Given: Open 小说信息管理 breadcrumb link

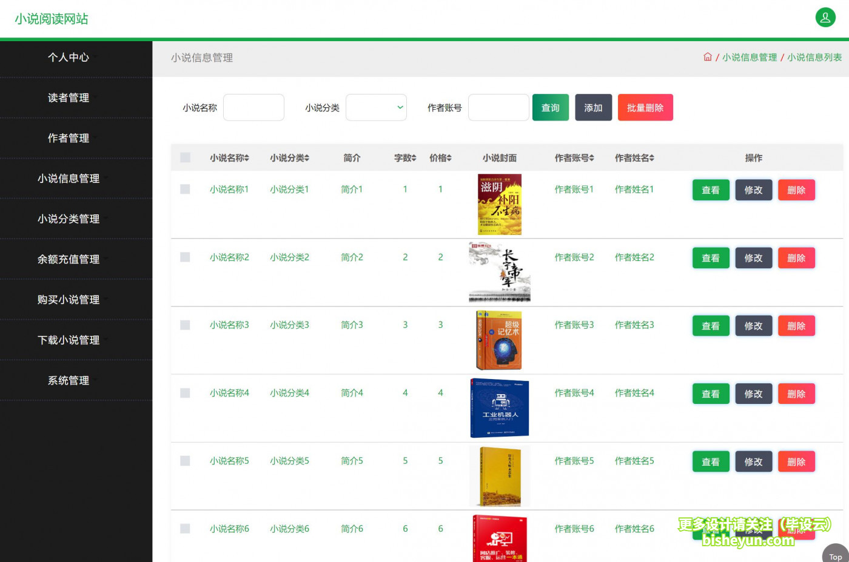Looking at the screenshot, I should click(x=750, y=57).
